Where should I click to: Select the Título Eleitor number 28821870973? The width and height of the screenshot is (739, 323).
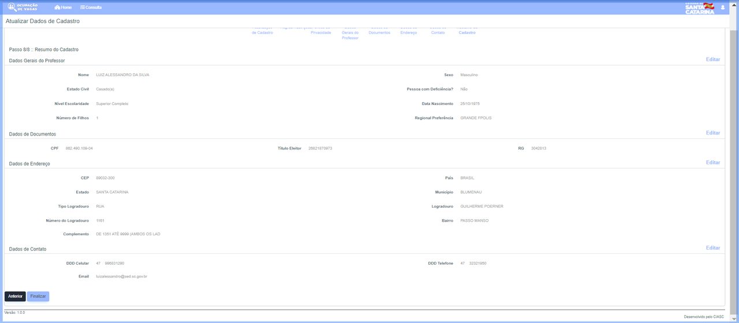pos(320,148)
